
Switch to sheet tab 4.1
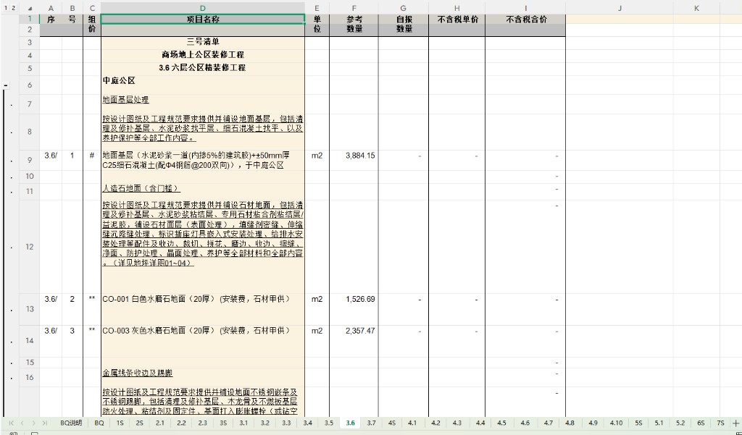[412, 423]
